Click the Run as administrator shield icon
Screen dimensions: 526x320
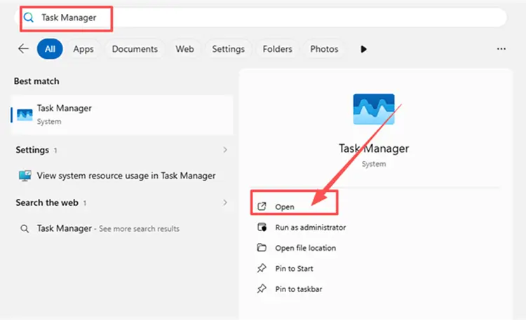coord(262,227)
